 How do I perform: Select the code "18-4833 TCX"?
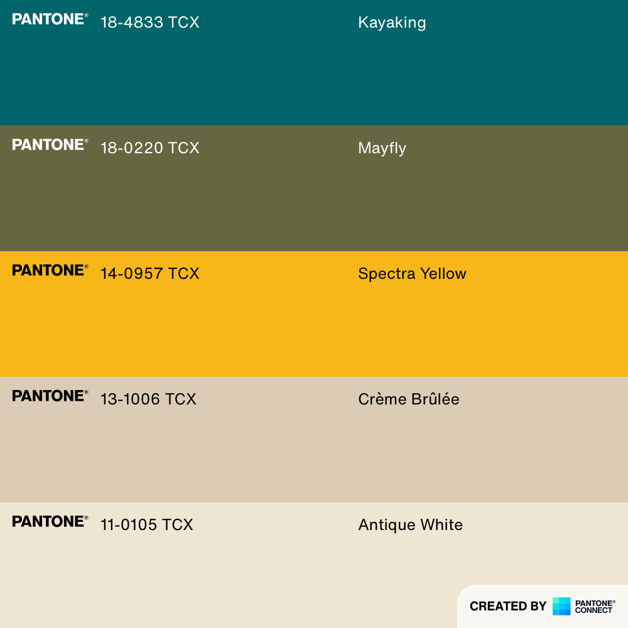point(150,23)
